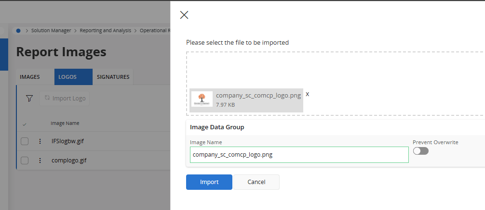Close the import panel with the X
The image size is (485, 210).
pos(184,15)
